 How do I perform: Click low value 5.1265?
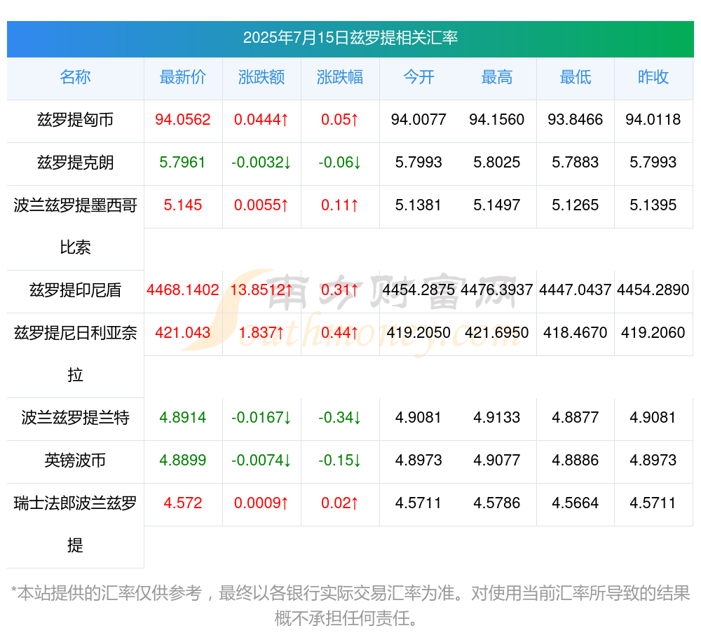coord(576,205)
